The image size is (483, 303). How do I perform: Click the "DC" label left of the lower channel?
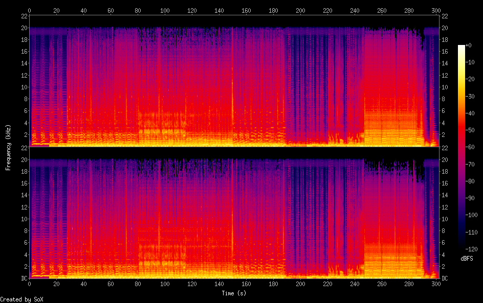pyautogui.click(x=24, y=278)
